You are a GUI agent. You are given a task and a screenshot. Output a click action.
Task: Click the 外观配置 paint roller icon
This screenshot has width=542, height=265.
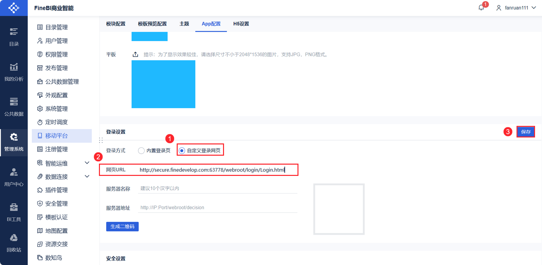[x=40, y=95]
